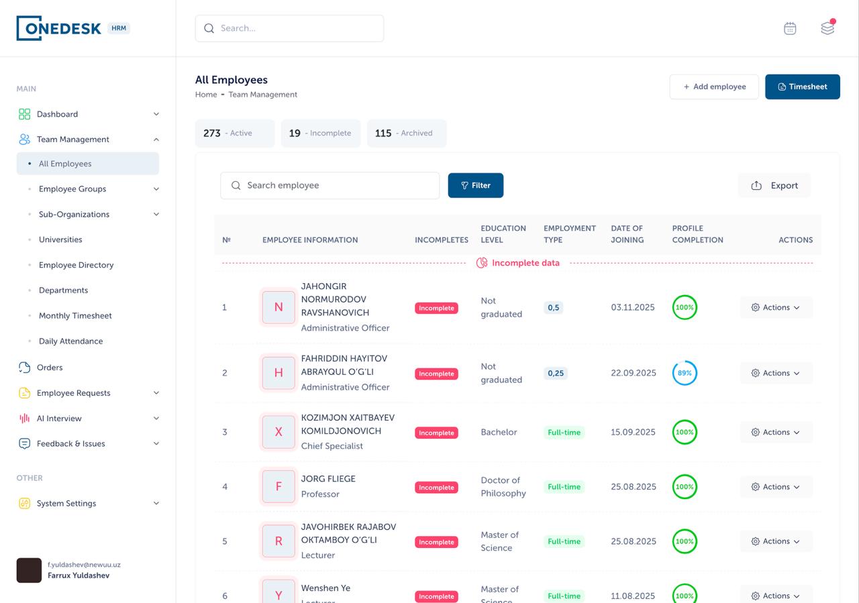
Task: Open Actions dropdown for Jahongir Normurodov
Action: coord(776,307)
